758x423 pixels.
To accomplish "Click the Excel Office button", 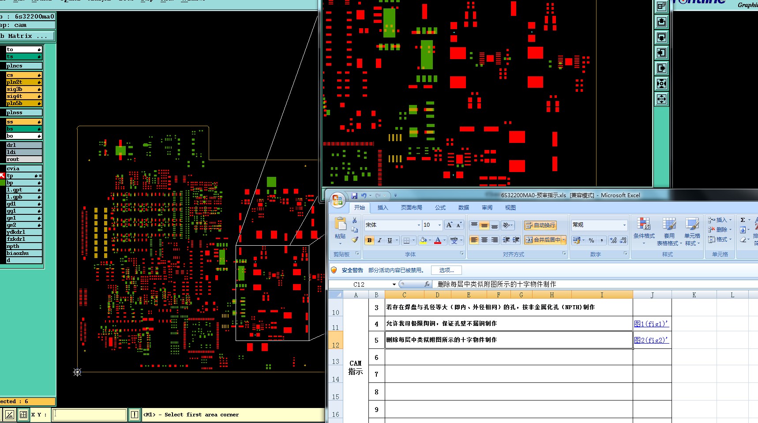I will tap(338, 200).
